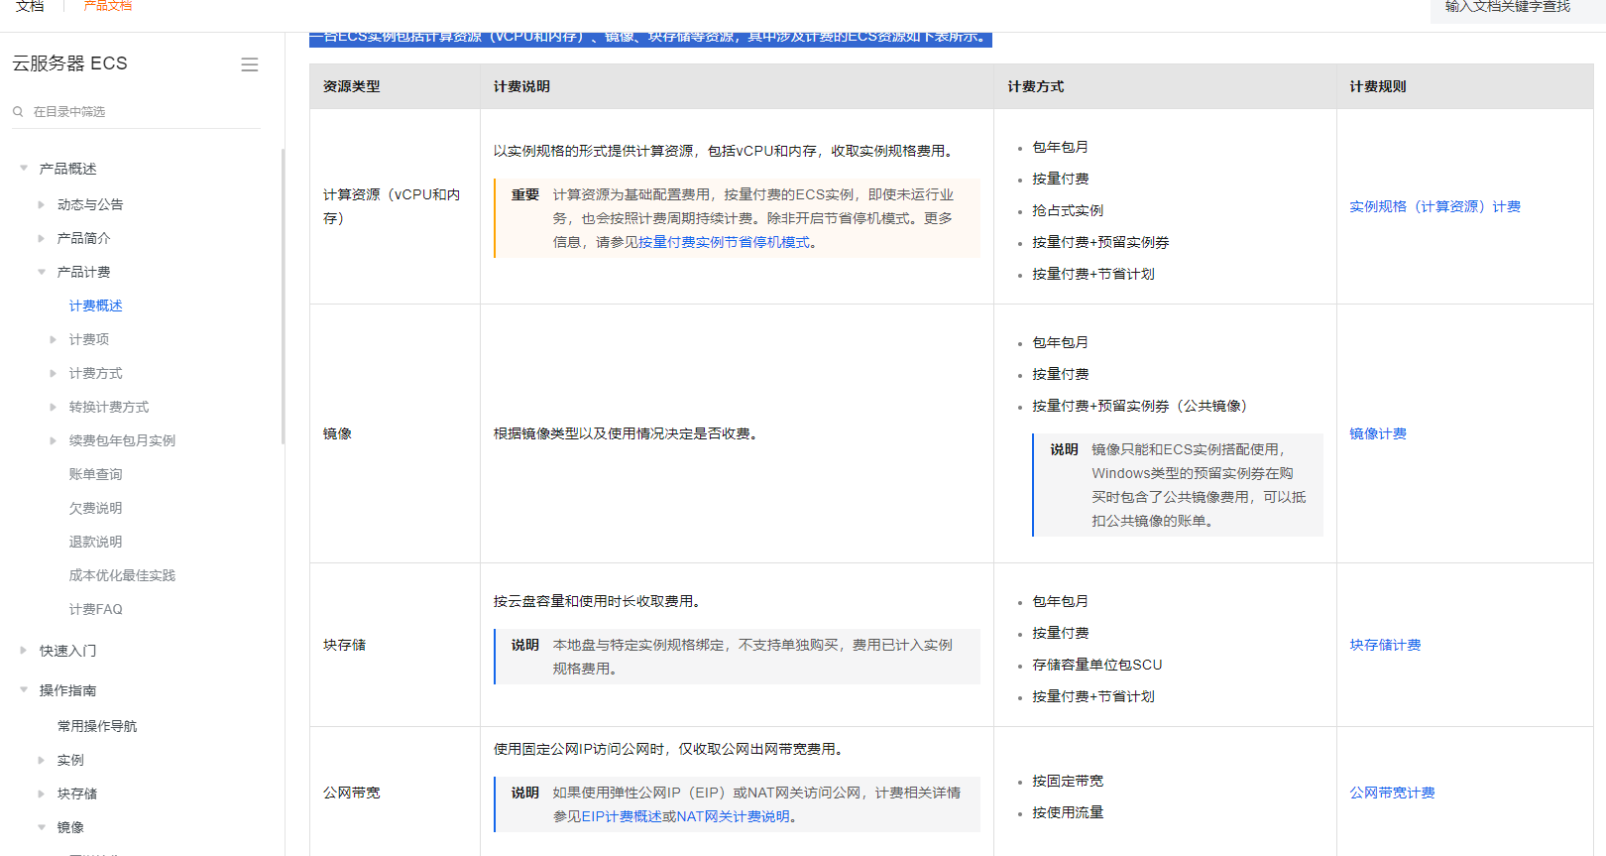
Task: Open 常用操作导航 in the sidebar
Action: pos(97,726)
